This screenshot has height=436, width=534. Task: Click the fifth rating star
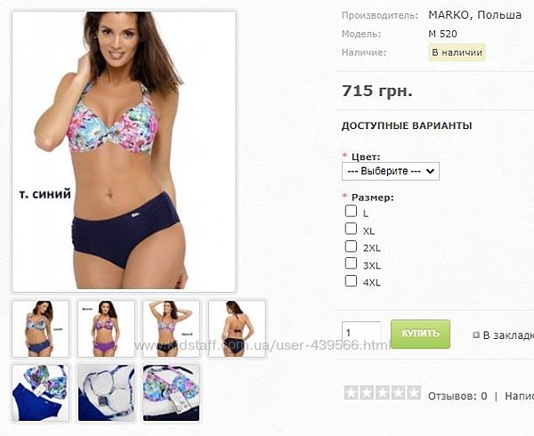tap(414, 392)
